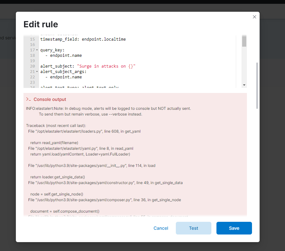Click line number 23 in the gutter
This screenshot has height=251, width=285.
tap(32, 82)
